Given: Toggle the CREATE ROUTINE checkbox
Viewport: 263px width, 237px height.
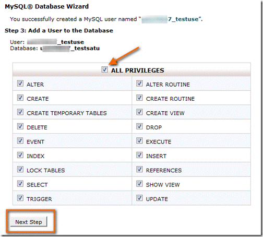Looking at the screenshot, I should point(139,98).
